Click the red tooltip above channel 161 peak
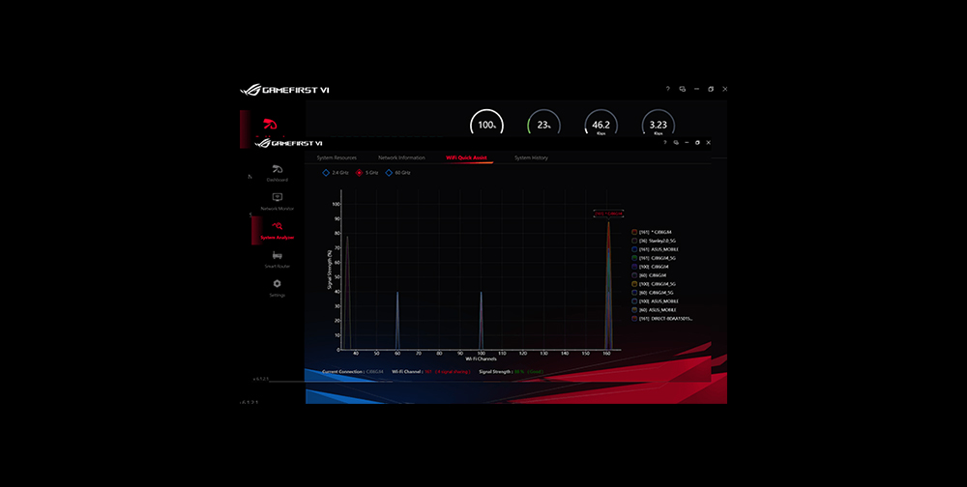967x487 pixels. coord(608,214)
